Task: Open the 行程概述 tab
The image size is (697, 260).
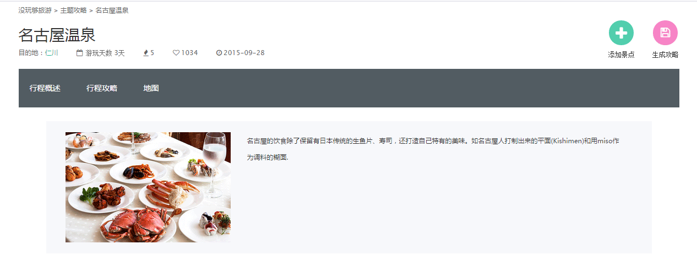Action: [45, 88]
